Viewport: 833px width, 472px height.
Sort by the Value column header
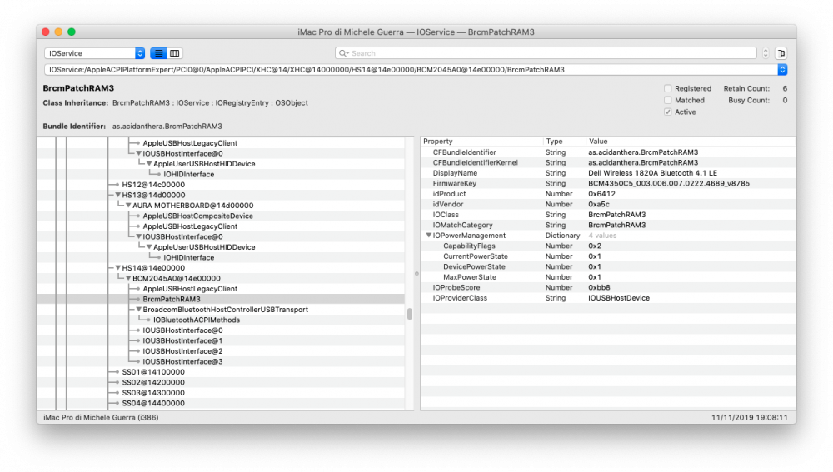tap(597, 142)
